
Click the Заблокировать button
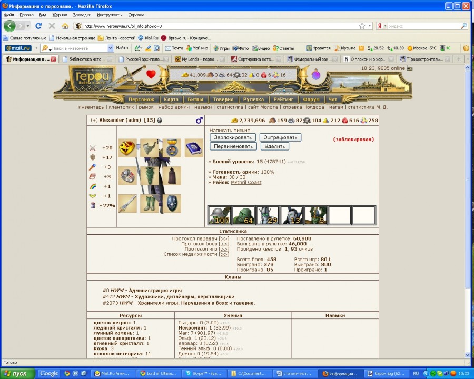tap(233, 137)
